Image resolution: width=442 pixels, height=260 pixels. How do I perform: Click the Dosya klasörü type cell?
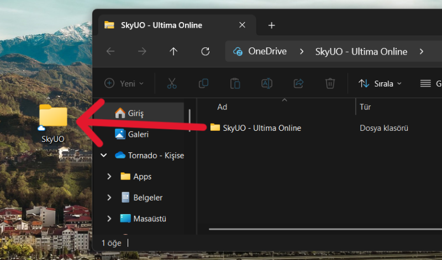pyautogui.click(x=384, y=128)
